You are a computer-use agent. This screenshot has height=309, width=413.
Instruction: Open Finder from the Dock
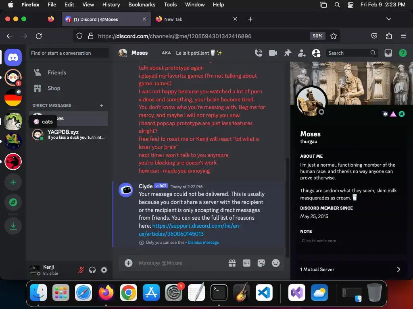(38, 293)
